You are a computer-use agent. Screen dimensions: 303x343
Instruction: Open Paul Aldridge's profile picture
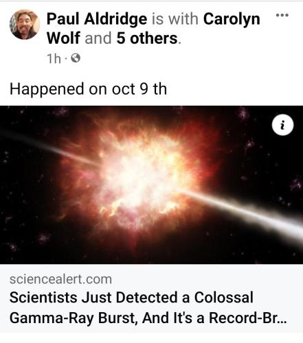pos(25,25)
